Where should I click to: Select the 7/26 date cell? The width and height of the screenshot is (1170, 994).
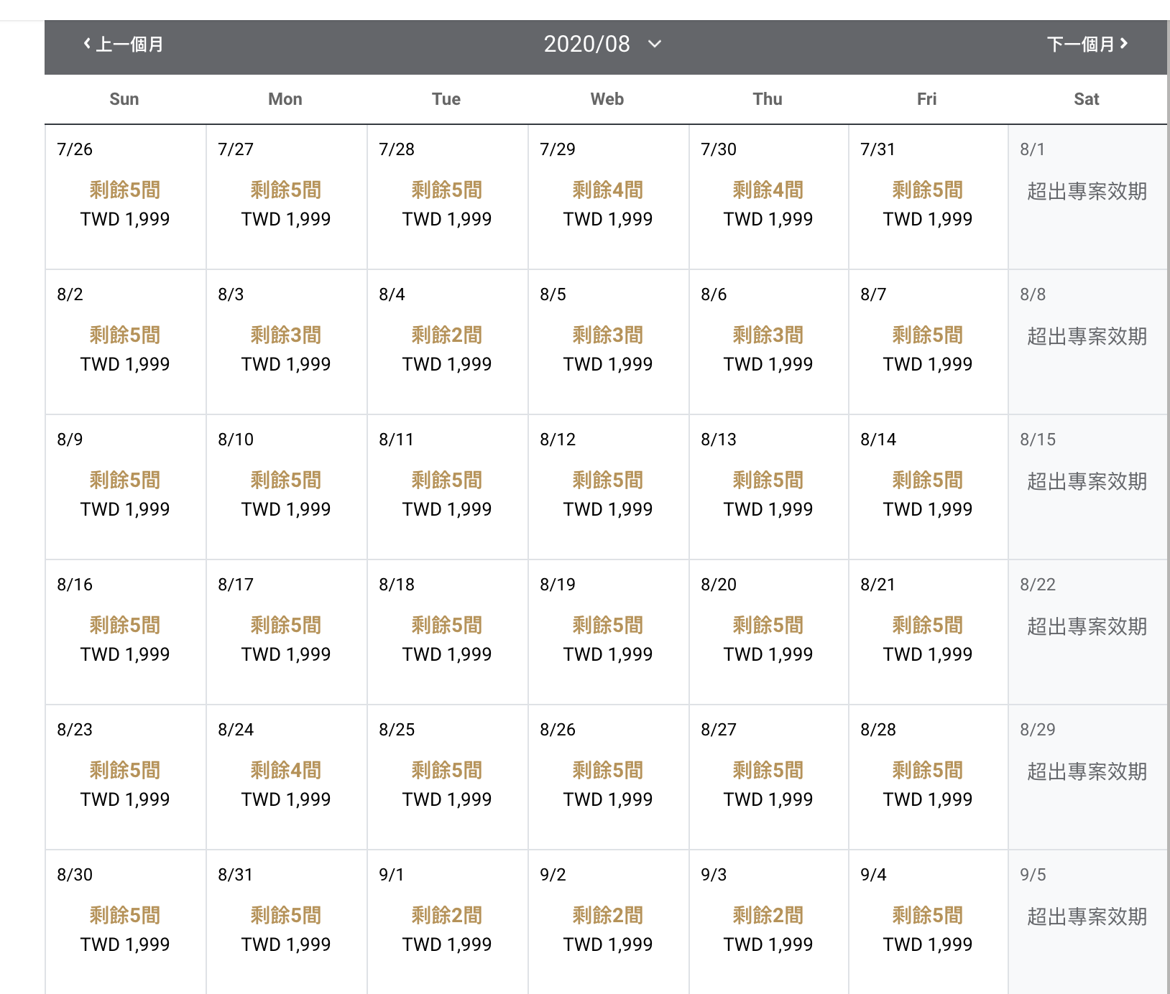click(x=125, y=198)
